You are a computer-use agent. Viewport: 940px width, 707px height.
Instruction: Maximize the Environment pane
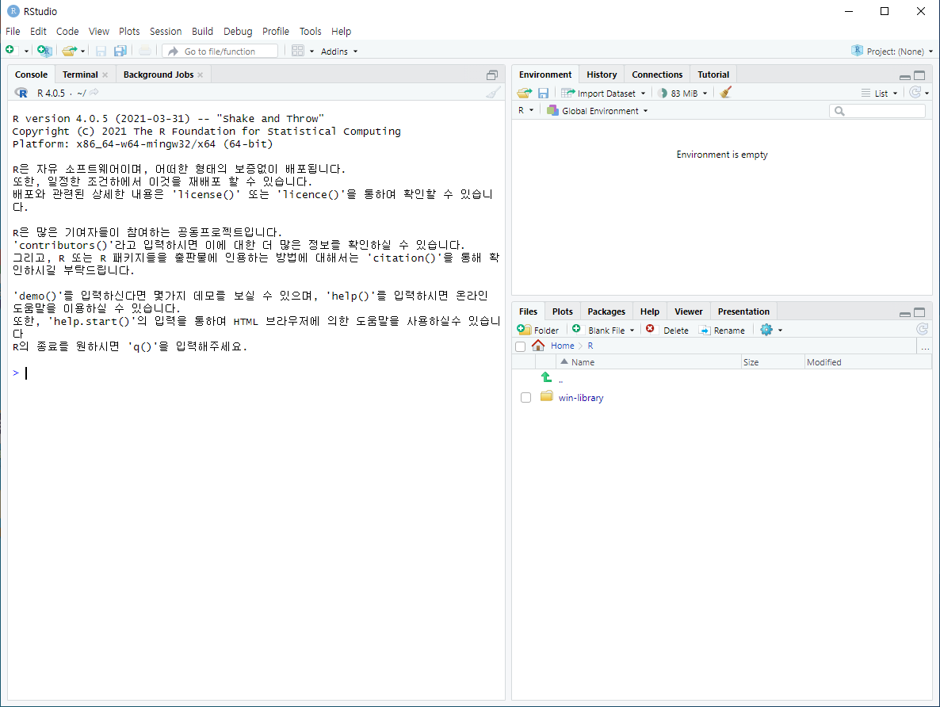pyautogui.click(x=919, y=75)
